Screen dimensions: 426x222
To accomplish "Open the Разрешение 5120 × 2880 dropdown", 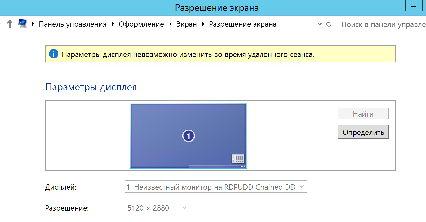I will pos(157,208).
